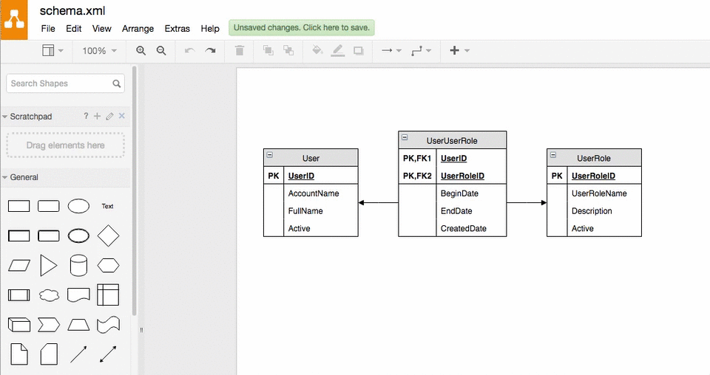Collapse the UserRole table toggle
Image resolution: width=710 pixels, height=375 pixels.
(553, 156)
